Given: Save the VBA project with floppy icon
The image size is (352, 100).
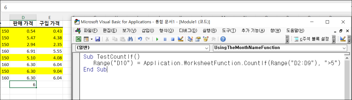Looking at the screenshot, I should tap(97, 39).
